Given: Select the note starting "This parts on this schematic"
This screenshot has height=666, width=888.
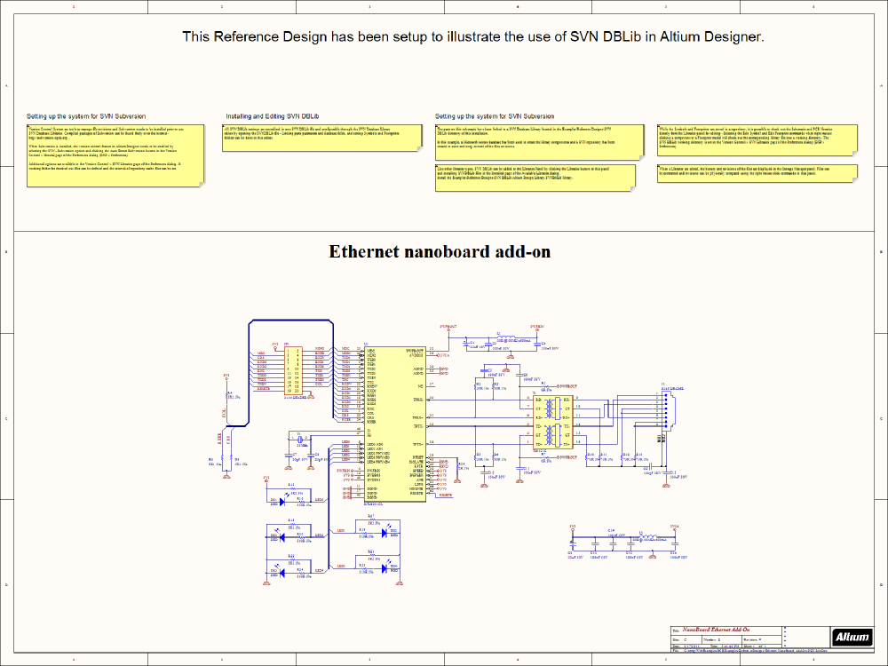Looking at the screenshot, I should [539, 142].
